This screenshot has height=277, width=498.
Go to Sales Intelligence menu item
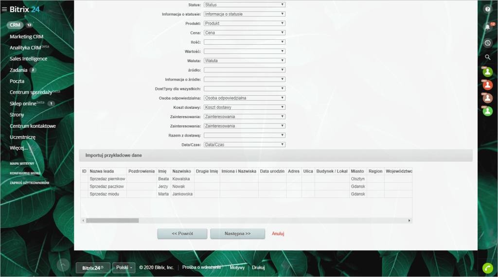pos(28,59)
